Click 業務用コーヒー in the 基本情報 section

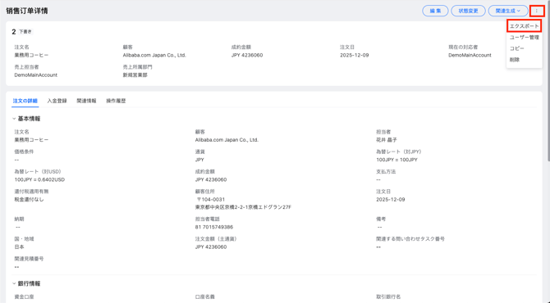tap(31, 140)
